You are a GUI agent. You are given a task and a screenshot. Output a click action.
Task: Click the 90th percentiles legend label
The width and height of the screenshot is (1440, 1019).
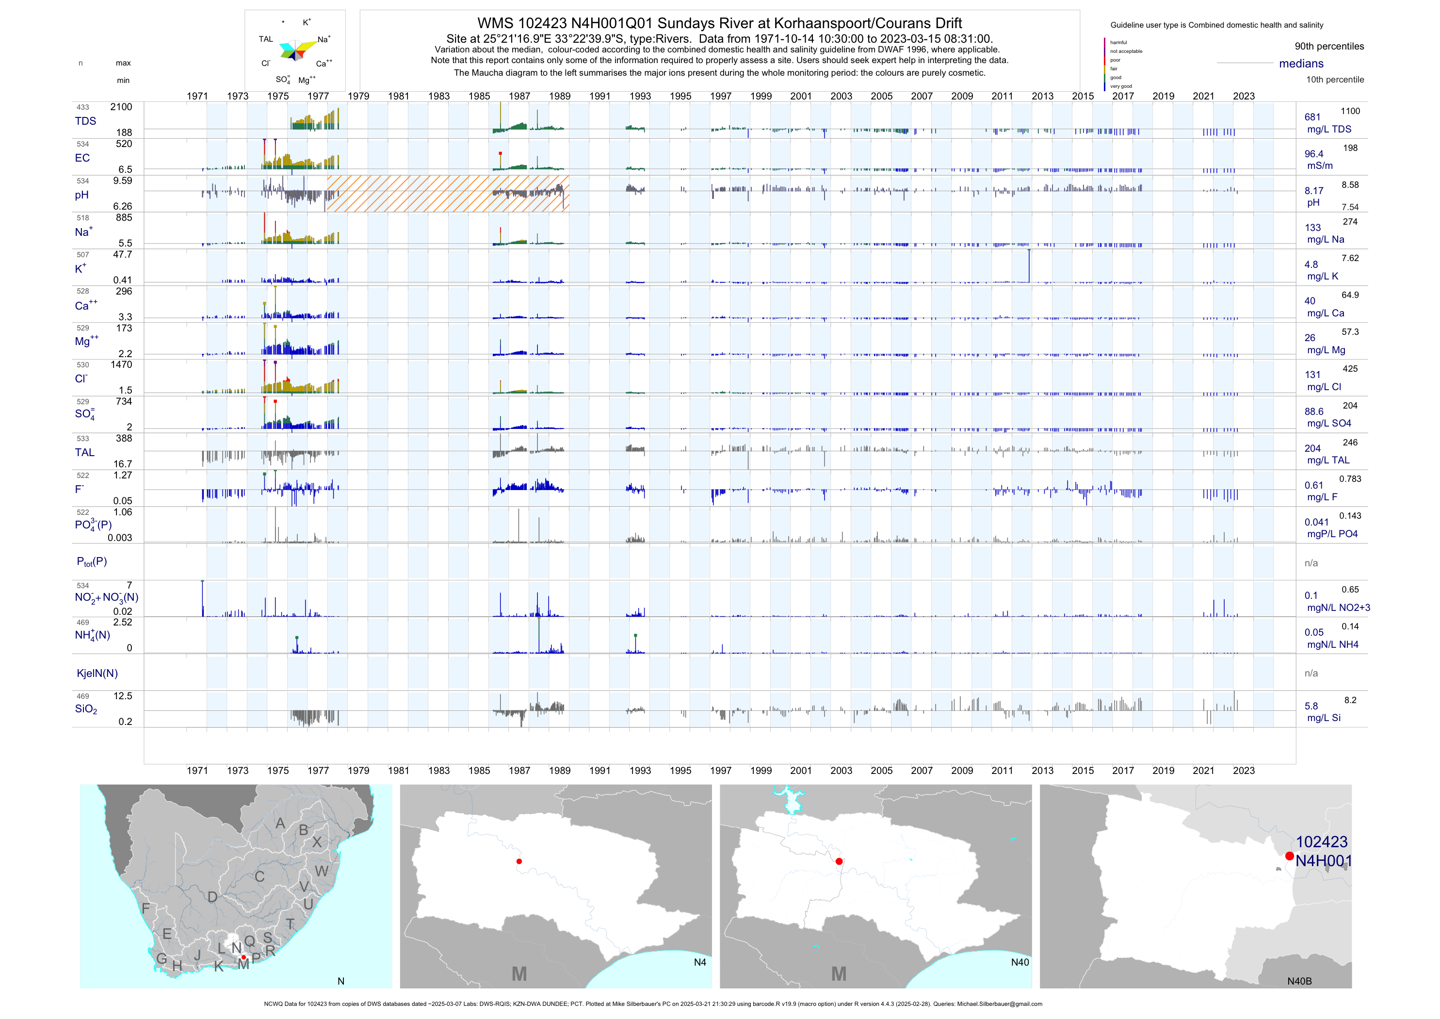pos(1329,47)
